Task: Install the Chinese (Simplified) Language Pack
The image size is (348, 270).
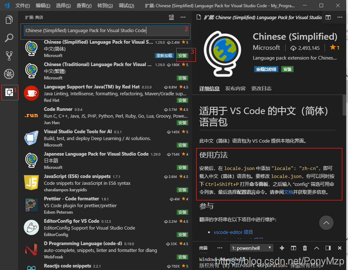Action: (182, 56)
